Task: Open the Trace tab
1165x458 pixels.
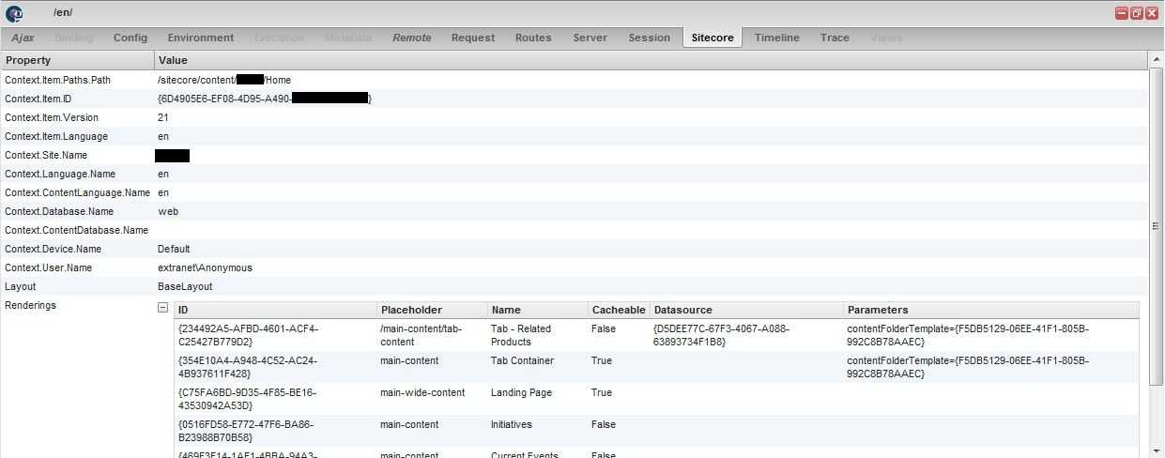Action: [835, 38]
